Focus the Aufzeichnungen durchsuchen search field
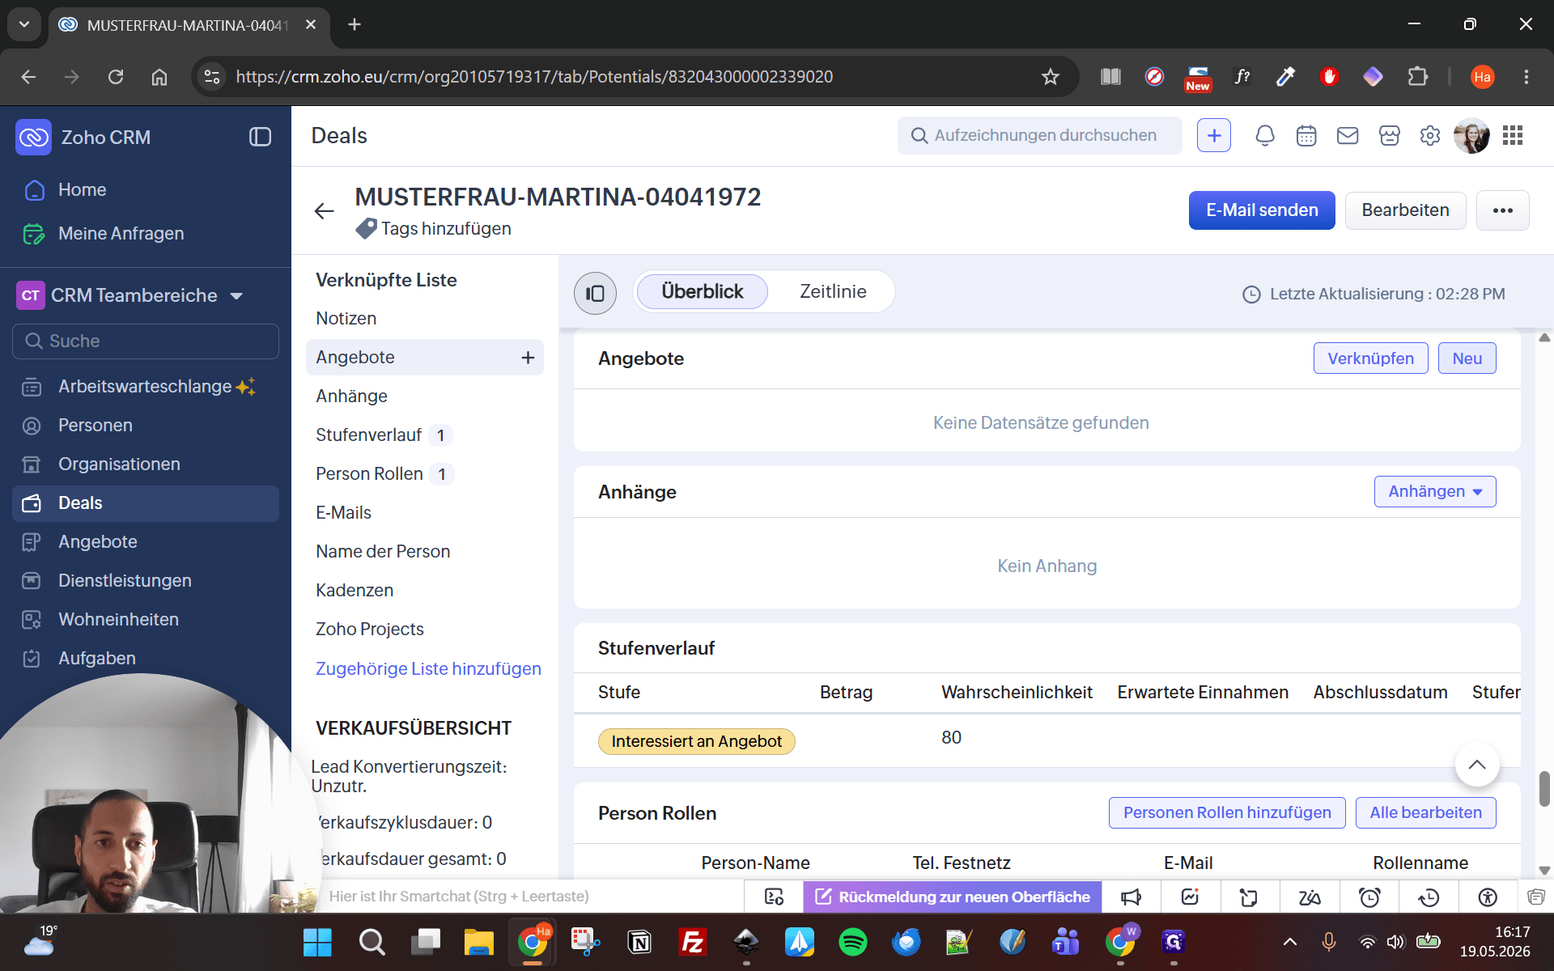Image resolution: width=1554 pixels, height=971 pixels. [1039, 136]
